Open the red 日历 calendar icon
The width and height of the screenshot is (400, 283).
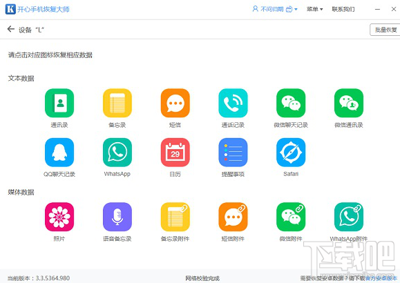click(175, 153)
